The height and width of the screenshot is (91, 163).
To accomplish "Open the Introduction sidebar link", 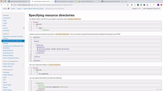I will click(x=7, y=18).
